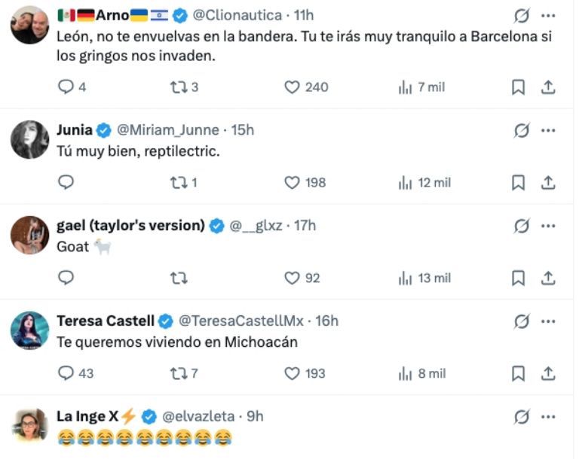Reply to Teresa Castell's Michoacán tweet
This screenshot has height=459, width=579.
[66, 373]
